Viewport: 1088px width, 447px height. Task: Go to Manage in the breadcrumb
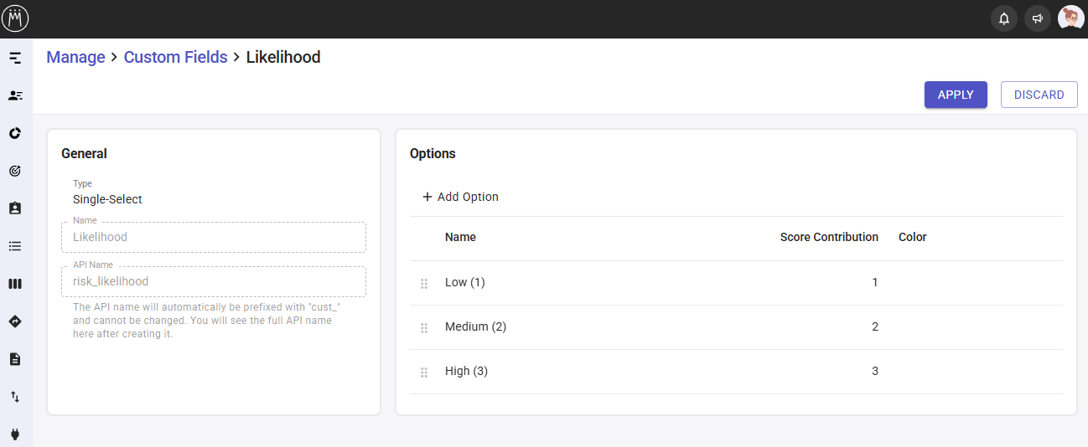(75, 57)
